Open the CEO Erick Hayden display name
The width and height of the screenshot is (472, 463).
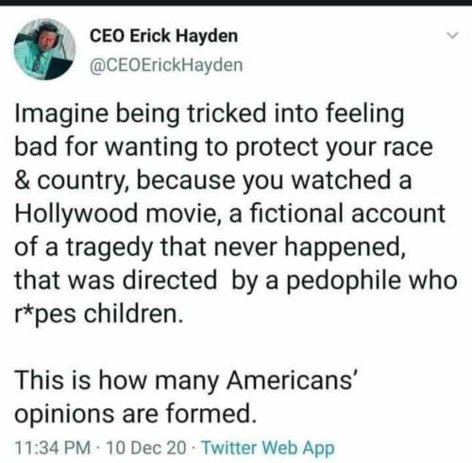[x=163, y=36]
